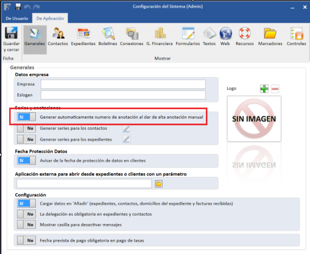The width and height of the screenshot is (310, 254).
Task: Enable Generar series para los contactos
Action: point(26,128)
